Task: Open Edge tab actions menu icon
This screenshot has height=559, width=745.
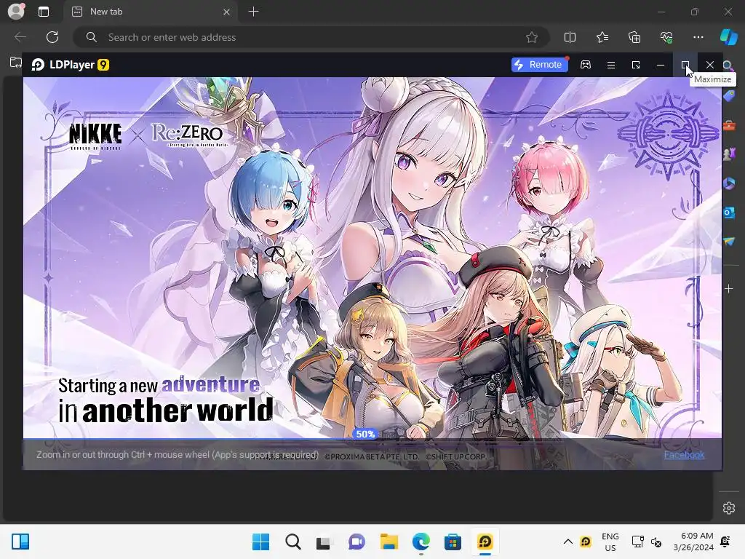Action: tap(43, 12)
